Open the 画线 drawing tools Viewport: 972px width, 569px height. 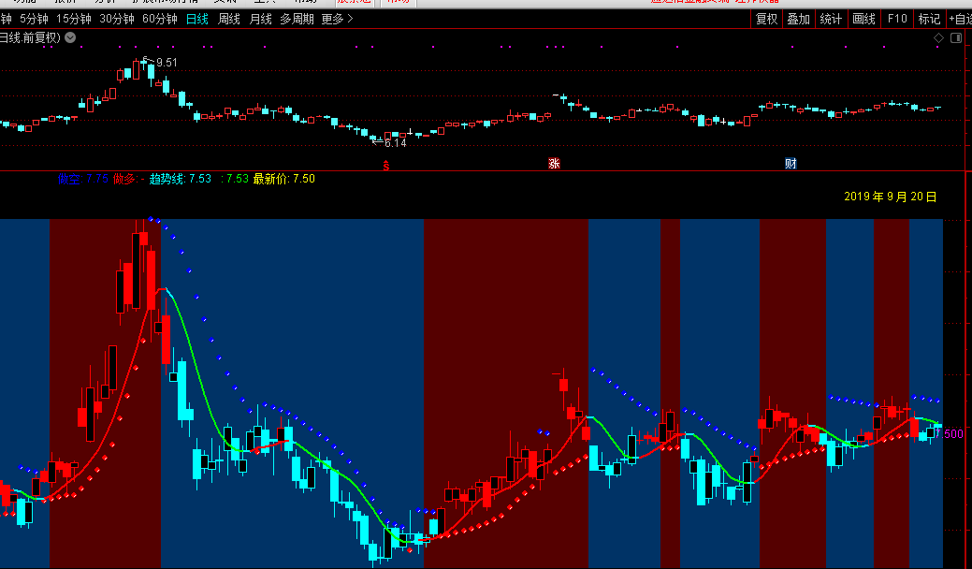pos(864,19)
